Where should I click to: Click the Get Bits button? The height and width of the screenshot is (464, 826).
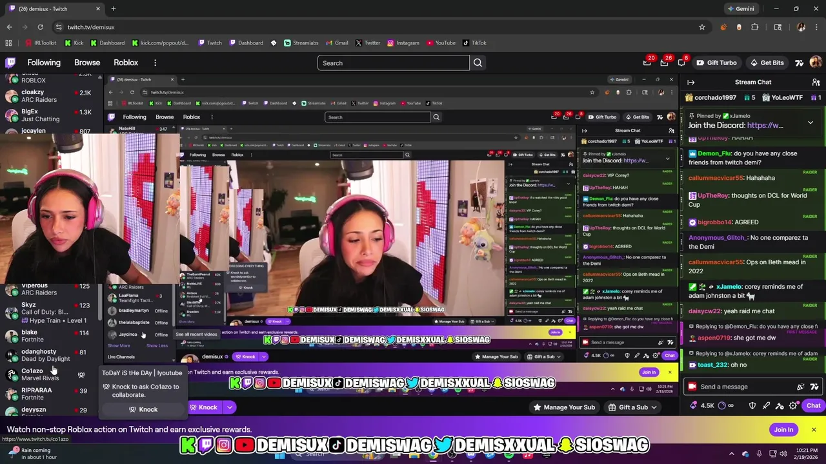(767, 63)
